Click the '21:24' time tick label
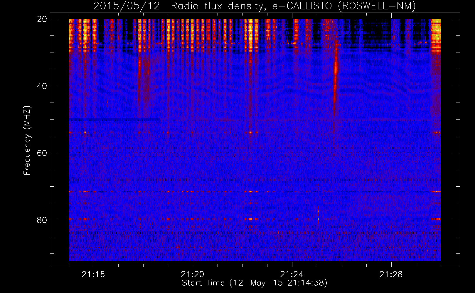Image resolution: width=475 pixels, height=293 pixels. click(292, 275)
